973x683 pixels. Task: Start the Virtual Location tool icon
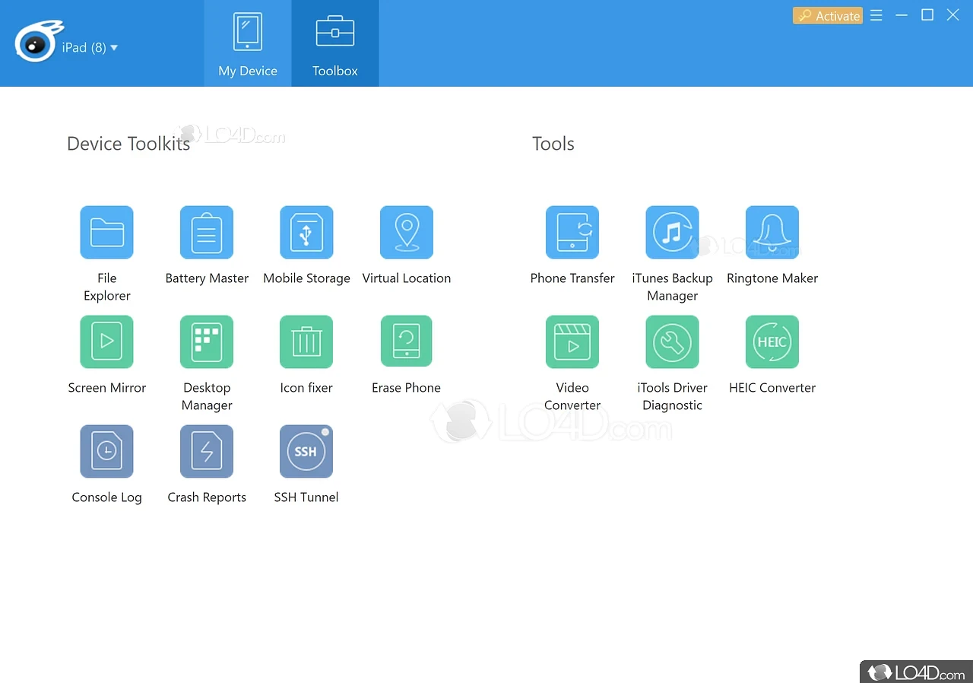point(407,232)
